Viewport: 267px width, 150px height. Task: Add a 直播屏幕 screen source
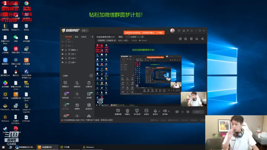click(x=118, y=112)
